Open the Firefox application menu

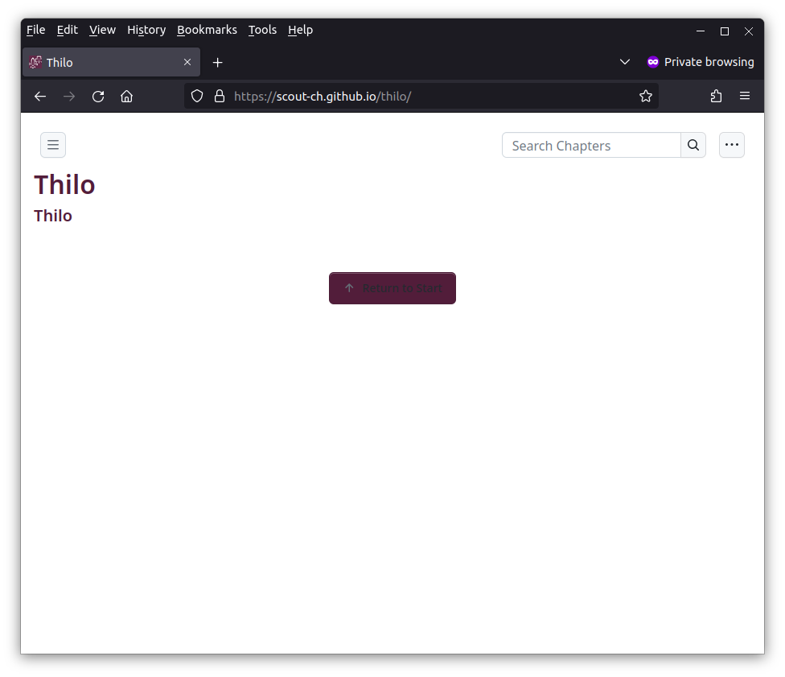[745, 96]
